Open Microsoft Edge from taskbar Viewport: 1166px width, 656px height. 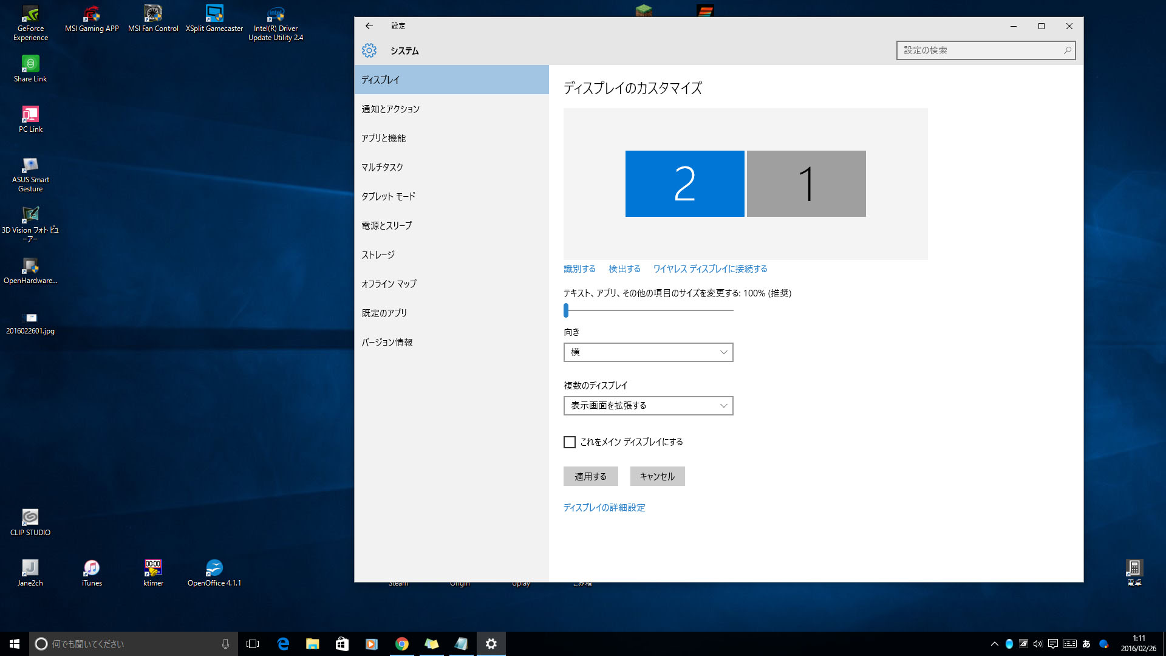[283, 644]
